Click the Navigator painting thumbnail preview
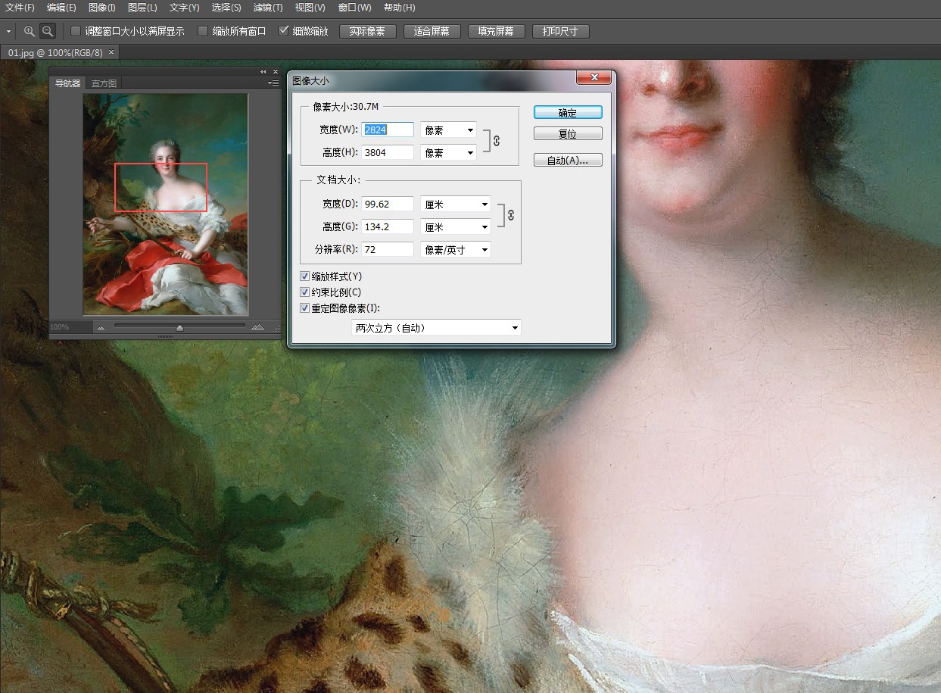This screenshot has height=693, width=941. click(x=165, y=204)
